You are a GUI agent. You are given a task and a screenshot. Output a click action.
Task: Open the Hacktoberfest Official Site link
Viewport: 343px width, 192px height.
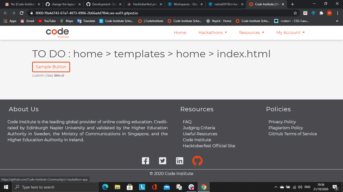209,146
